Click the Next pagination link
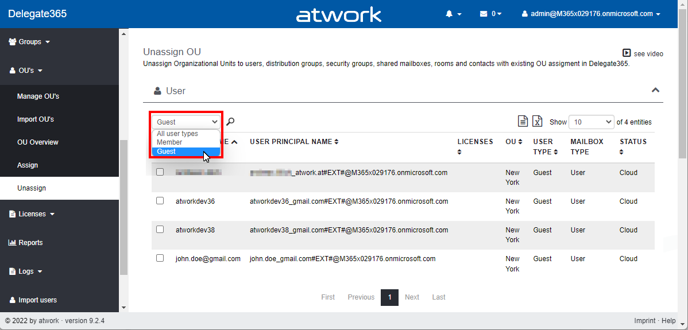 (x=412, y=297)
